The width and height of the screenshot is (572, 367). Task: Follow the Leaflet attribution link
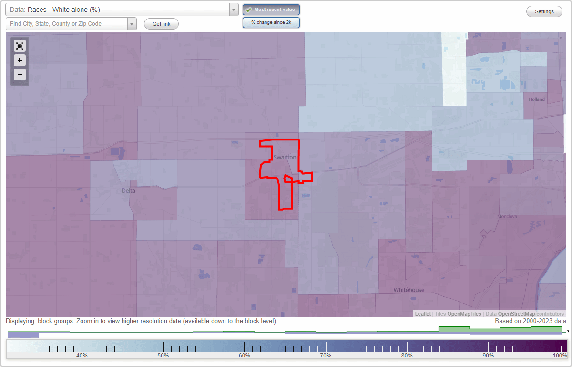click(422, 314)
